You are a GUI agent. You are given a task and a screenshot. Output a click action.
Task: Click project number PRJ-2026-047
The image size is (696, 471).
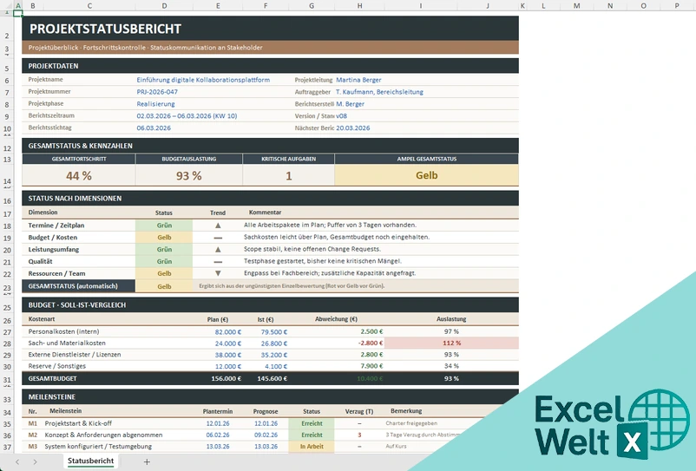[x=157, y=92]
